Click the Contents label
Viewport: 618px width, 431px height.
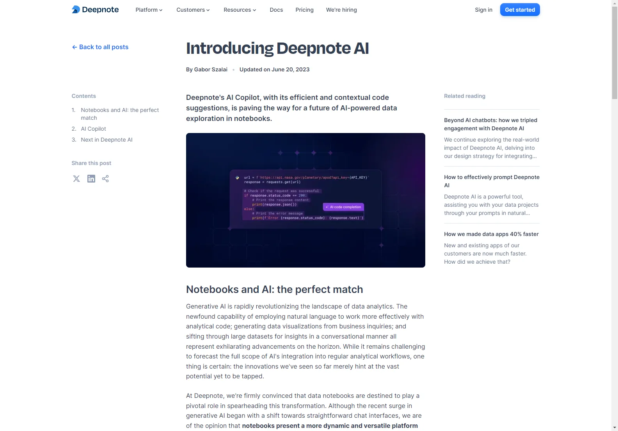(83, 96)
